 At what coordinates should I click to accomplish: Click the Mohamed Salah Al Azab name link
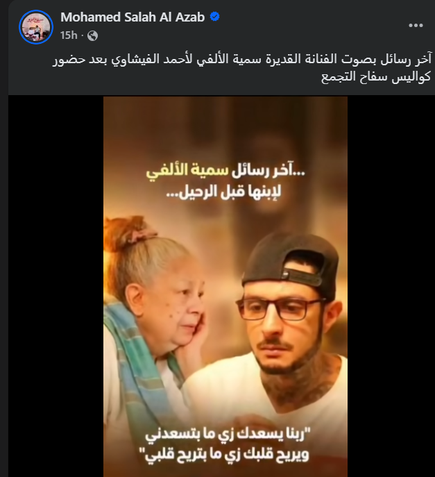[133, 17]
